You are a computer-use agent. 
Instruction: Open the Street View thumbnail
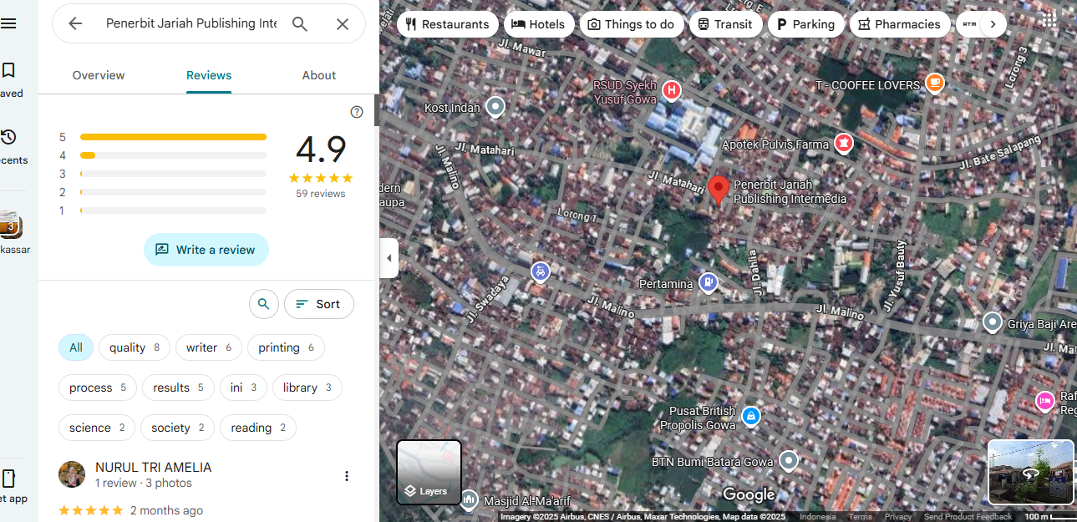[1031, 472]
